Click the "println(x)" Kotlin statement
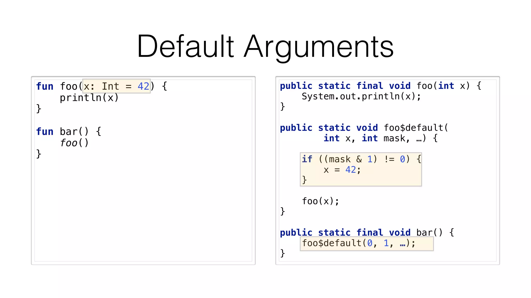Screen dimensions: 531x298 tap(89, 98)
